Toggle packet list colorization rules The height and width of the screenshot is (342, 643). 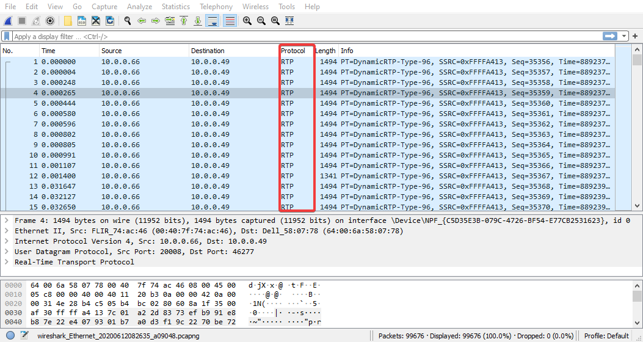(230, 21)
